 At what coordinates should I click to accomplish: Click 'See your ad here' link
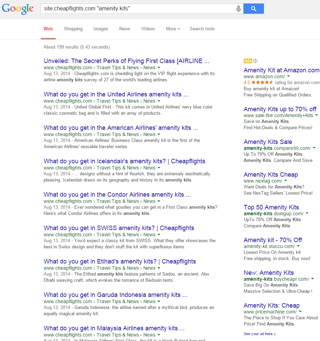(x=260, y=334)
